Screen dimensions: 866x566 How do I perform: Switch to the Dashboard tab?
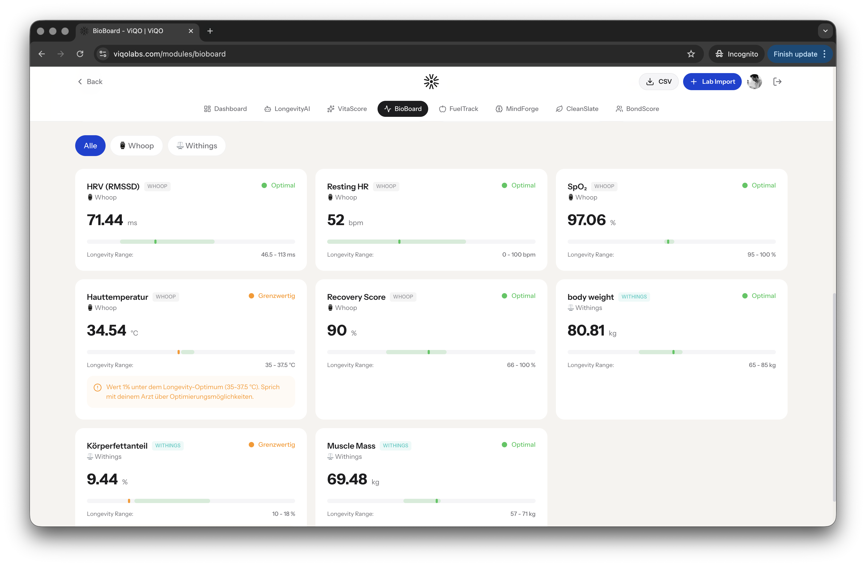click(225, 109)
